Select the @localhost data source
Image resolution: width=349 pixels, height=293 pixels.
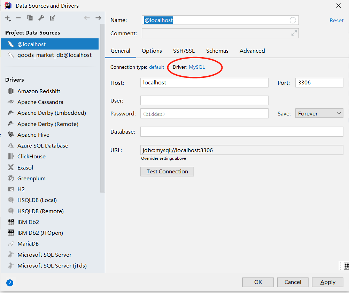[50, 44]
